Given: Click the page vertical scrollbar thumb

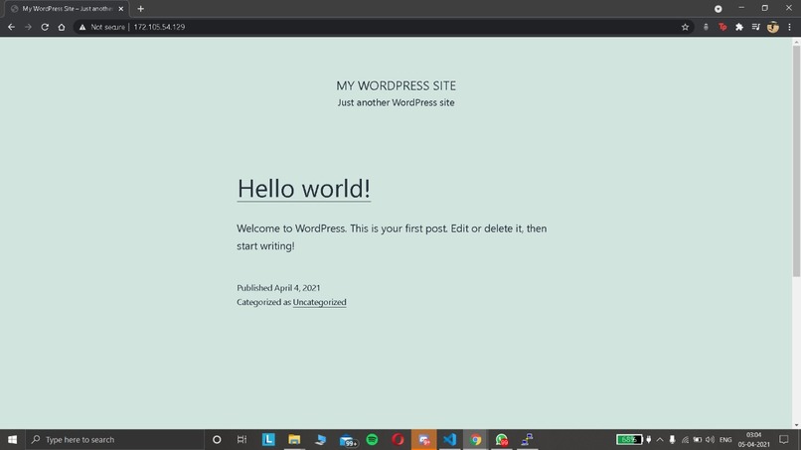Looking at the screenshot, I should [796, 161].
